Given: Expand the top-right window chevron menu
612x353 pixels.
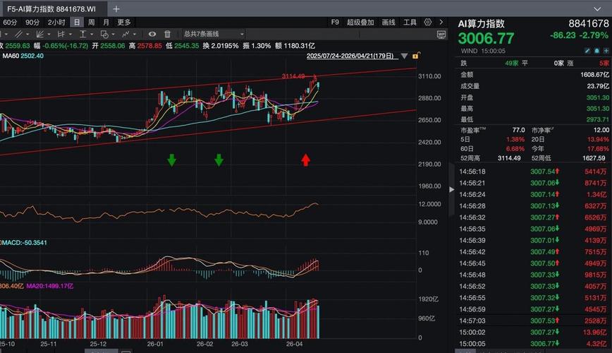Looking at the screenshot, I should pos(598,8).
